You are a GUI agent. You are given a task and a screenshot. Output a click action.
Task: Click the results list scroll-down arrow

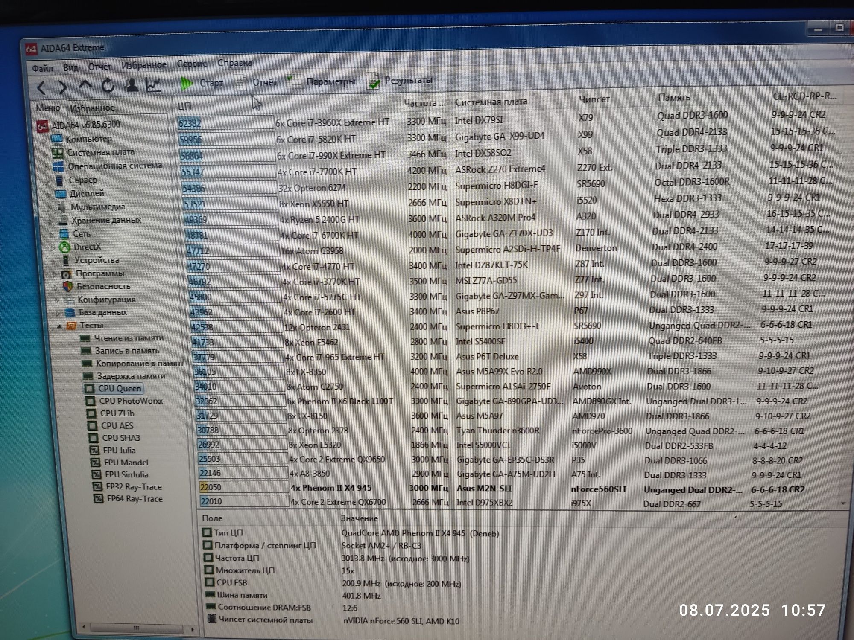pos(843,504)
